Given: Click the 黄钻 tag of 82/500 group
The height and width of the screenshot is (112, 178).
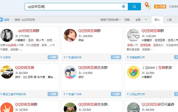Looking at the screenshot, I should click(50, 77).
